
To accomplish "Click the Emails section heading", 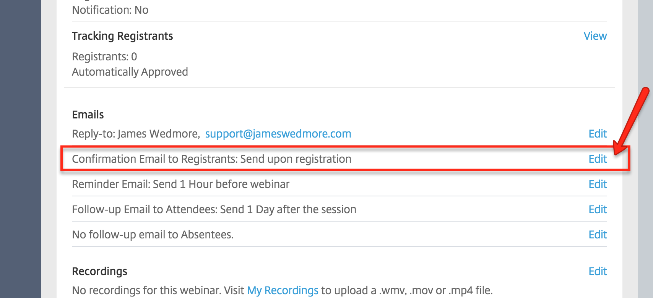I will pyautogui.click(x=88, y=115).
